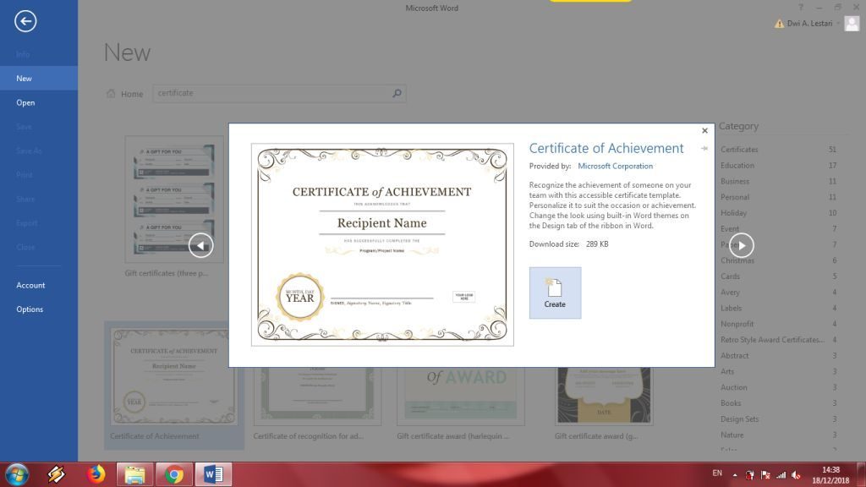Close the Certificate of Achievement preview dialog
This screenshot has width=866, height=487.
click(704, 131)
